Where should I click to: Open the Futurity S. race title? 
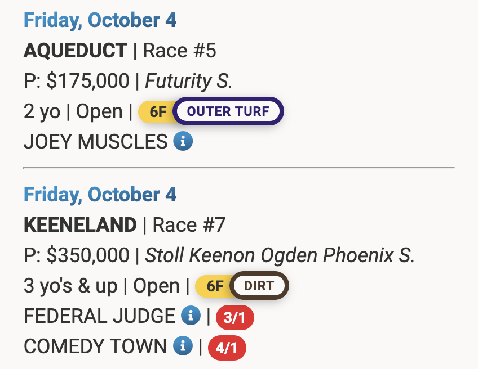pos(188,82)
